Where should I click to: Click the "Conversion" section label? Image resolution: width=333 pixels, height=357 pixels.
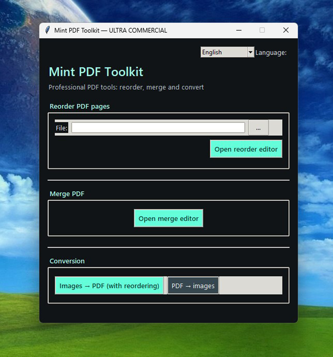pos(67,261)
